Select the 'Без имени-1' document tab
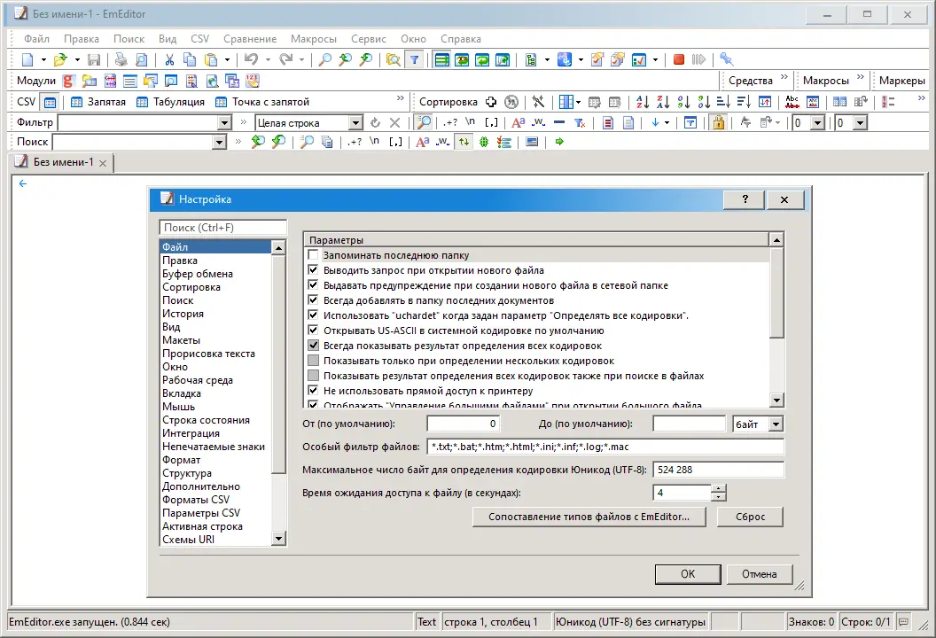Image resolution: width=936 pixels, height=638 pixels. click(x=62, y=162)
